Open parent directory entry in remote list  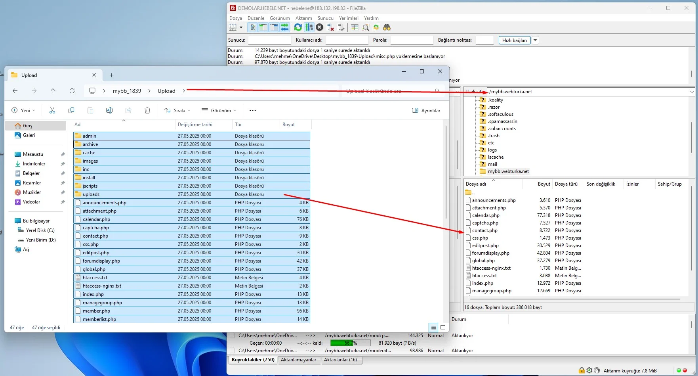(470, 193)
